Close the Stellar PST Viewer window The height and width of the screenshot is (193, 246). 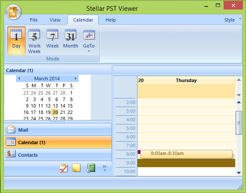tap(233, 5)
